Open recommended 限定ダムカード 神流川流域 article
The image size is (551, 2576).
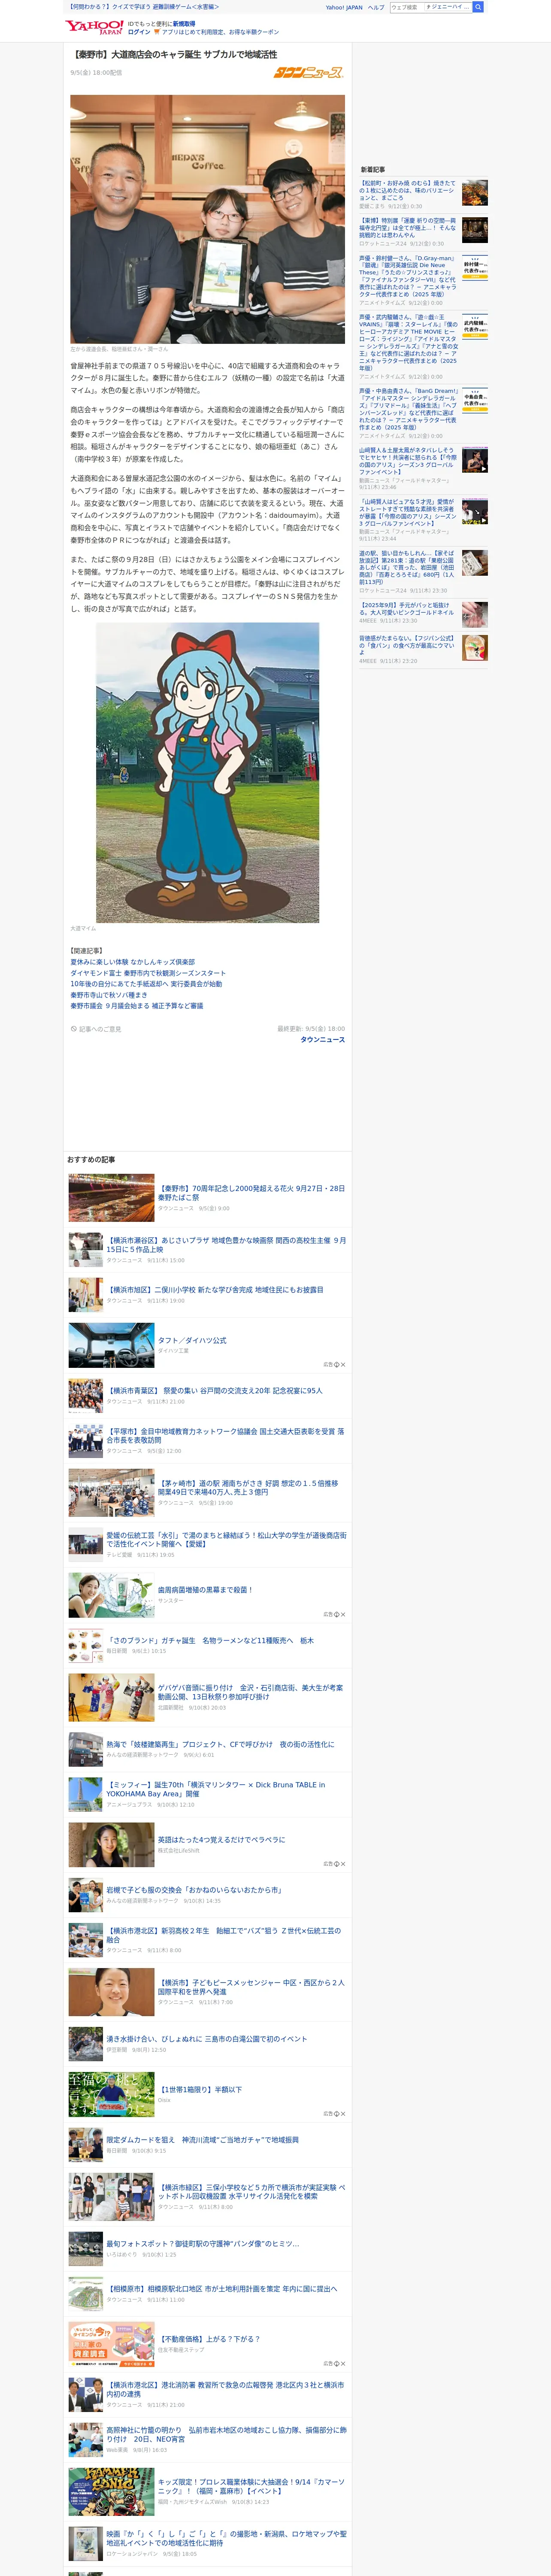pyautogui.click(x=203, y=2140)
